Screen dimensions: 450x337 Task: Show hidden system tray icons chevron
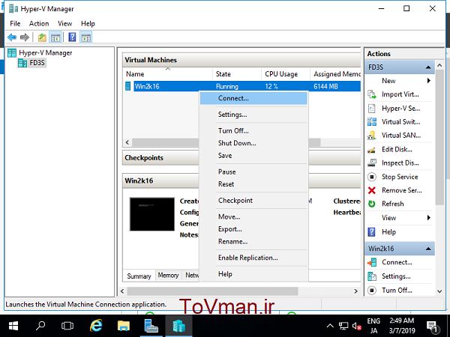coord(330,326)
